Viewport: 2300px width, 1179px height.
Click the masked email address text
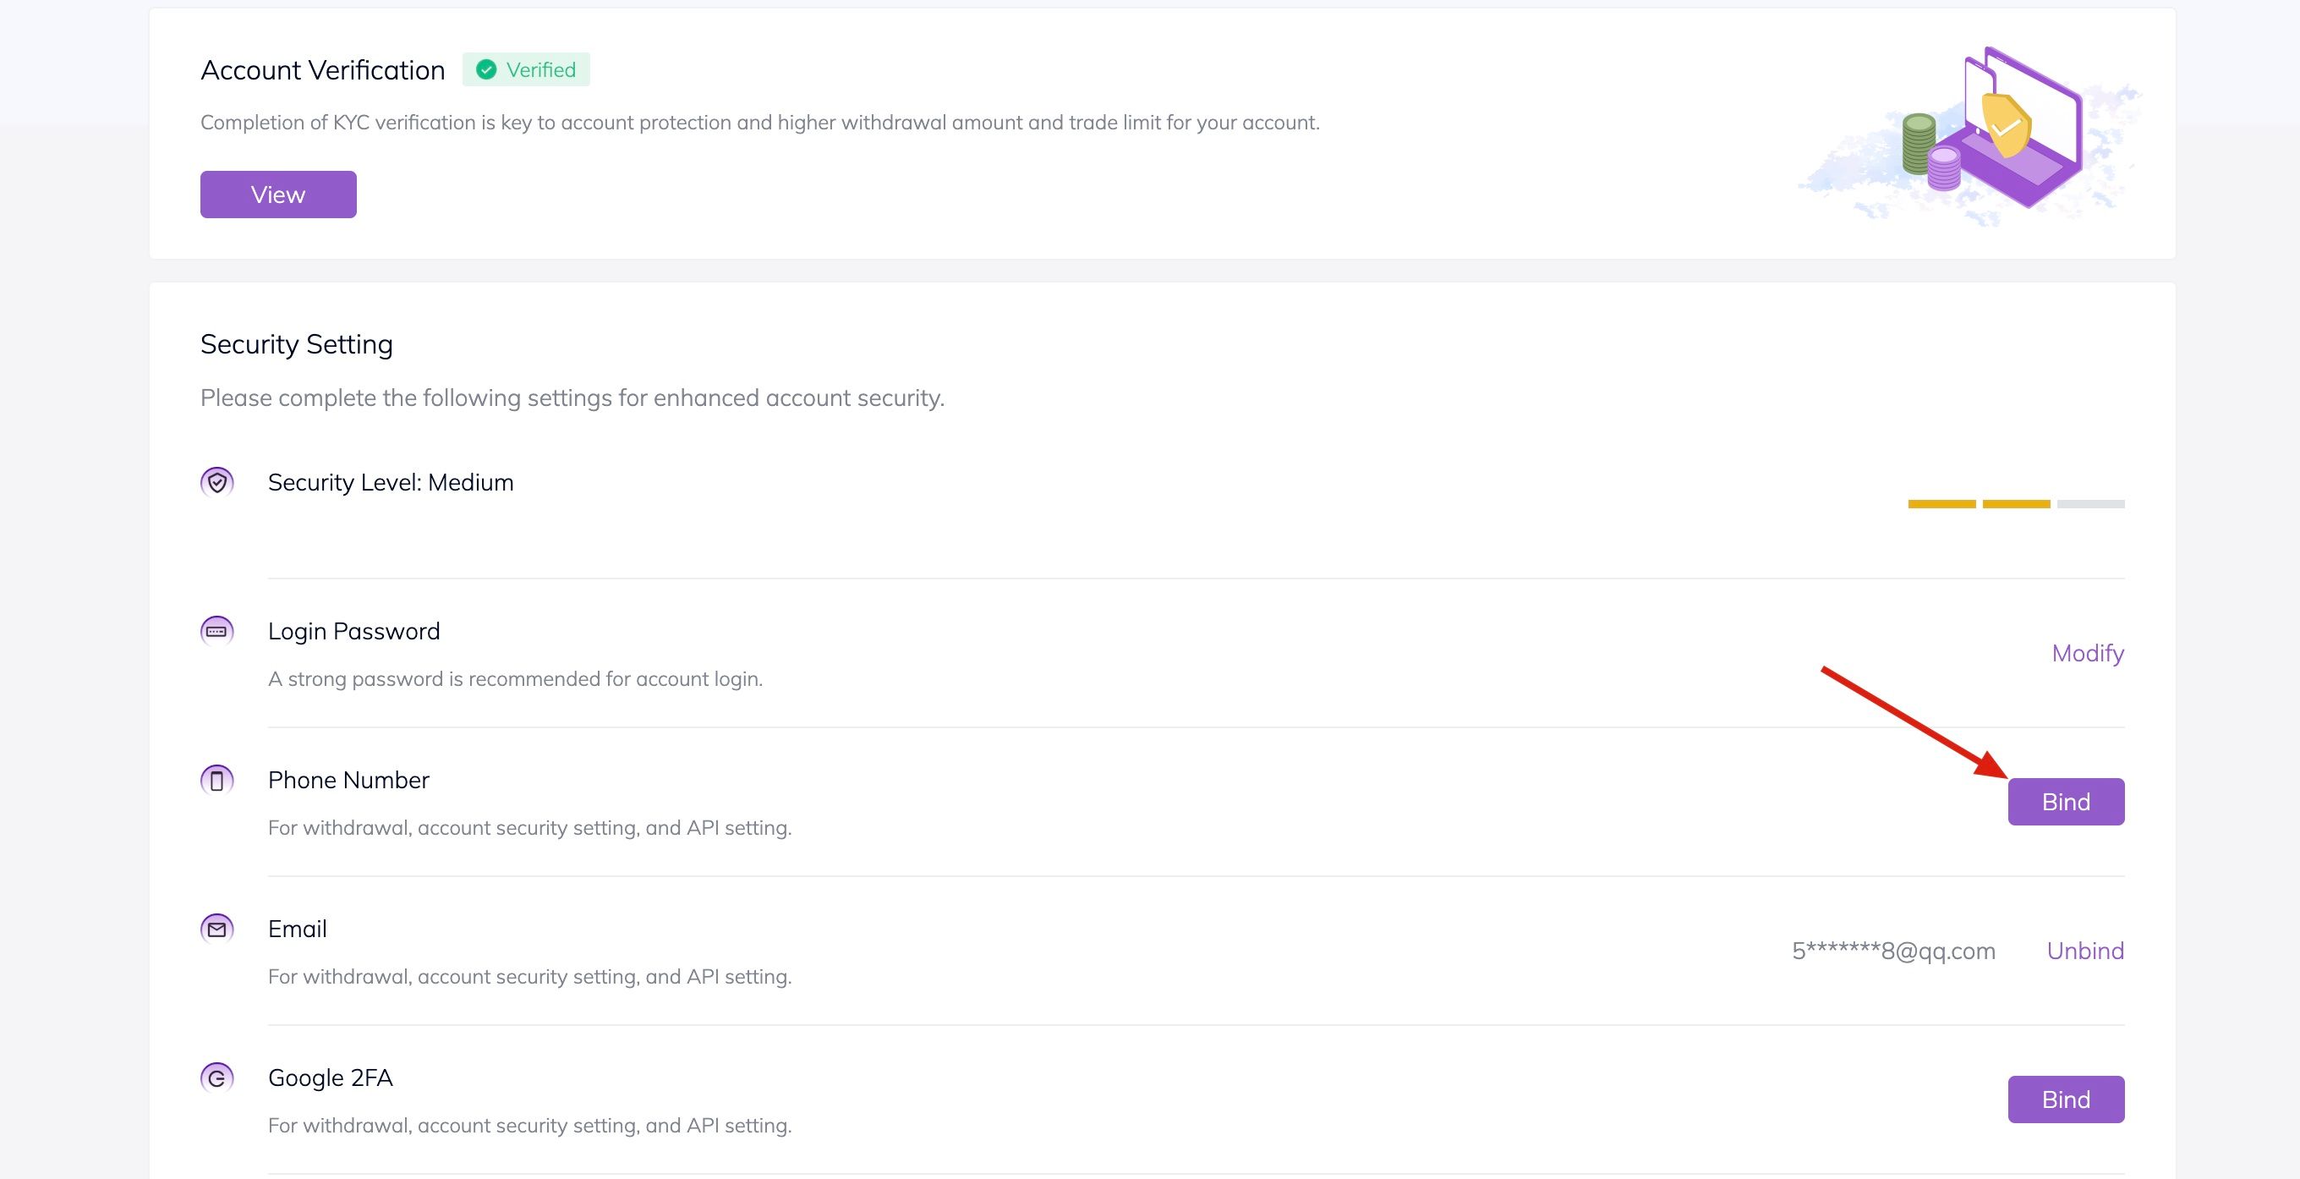click(x=1893, y=951)
